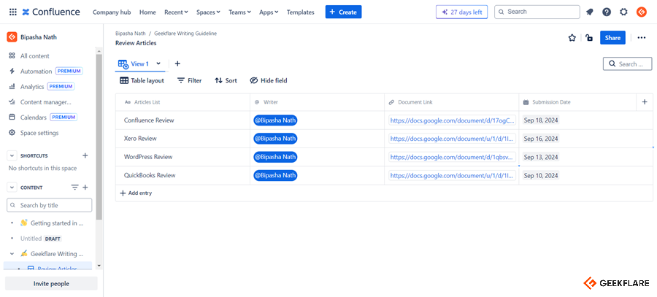Open the app switcher grid icon
Viewport: 657px width, 297px height.
point(12,12)
